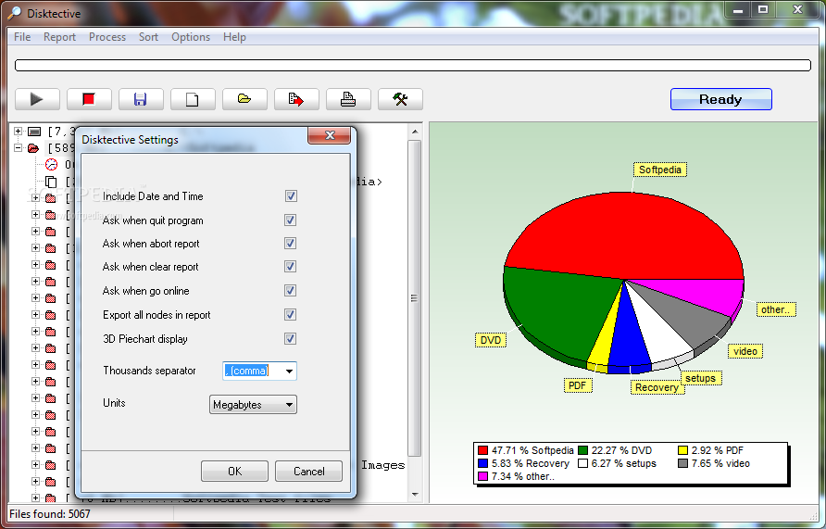The image size is (826, 529).
Task: Turn off 3D Piechart display
Action: point(290,339)
